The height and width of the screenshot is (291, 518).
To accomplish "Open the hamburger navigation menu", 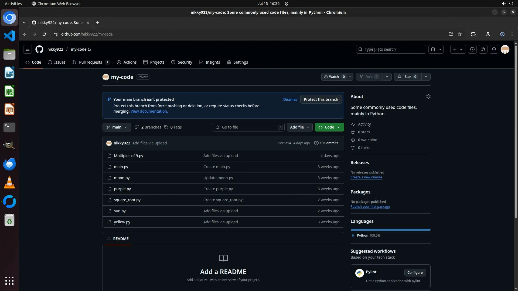I will 27,49.
